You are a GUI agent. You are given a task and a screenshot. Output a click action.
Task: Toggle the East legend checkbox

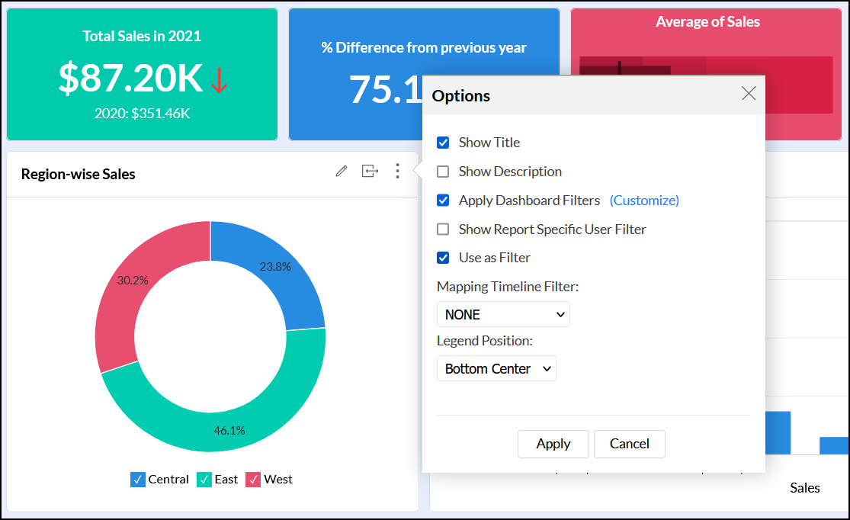(x=204, y=480)
